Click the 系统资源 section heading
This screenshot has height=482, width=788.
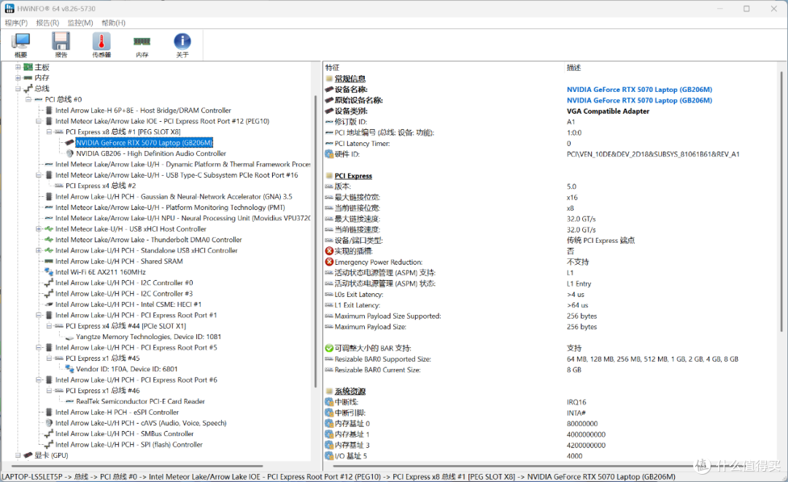point(349,391)
